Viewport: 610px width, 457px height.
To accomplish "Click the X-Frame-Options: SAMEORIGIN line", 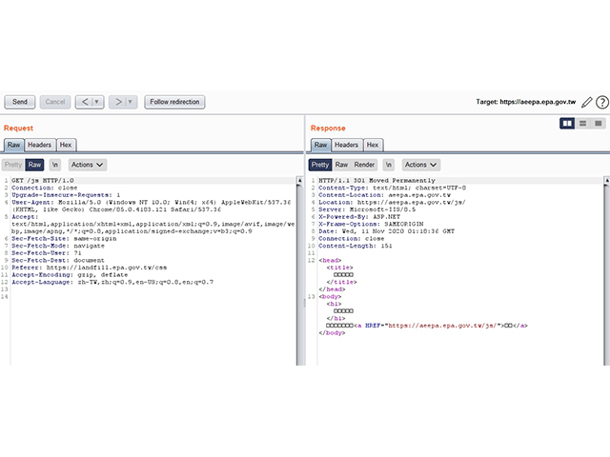I will click(x=371, y=224).
